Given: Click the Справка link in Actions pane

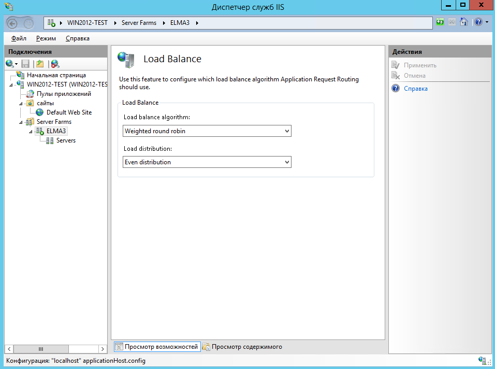Looking at the screenshot, I should click(x=415, y=89).
